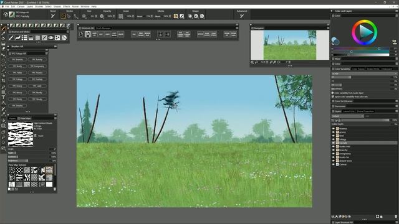The image size is (399, 224).
Task: Open the Looks eye icon in Brushes and Media
Action: [x=51, y=38]
